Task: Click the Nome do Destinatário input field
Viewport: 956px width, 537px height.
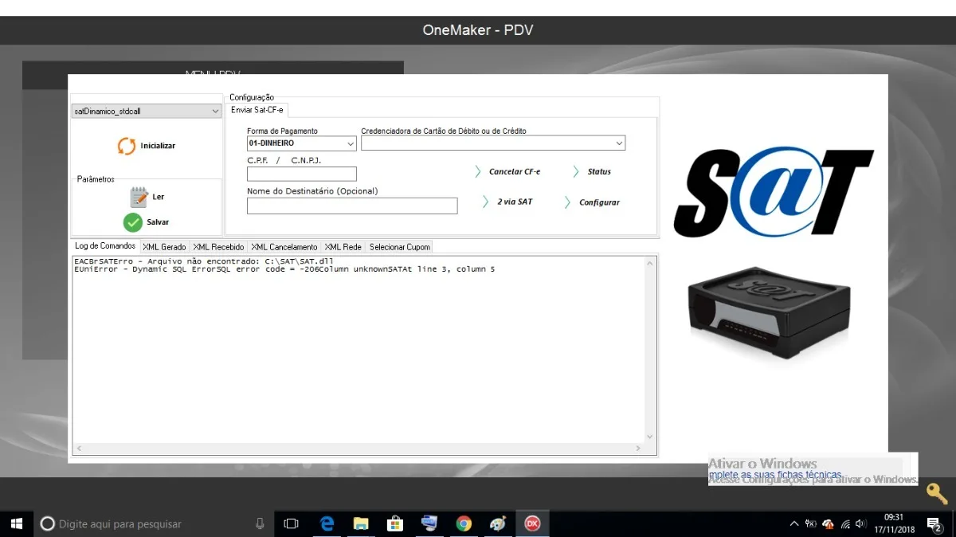Action: tap(352, 206)
